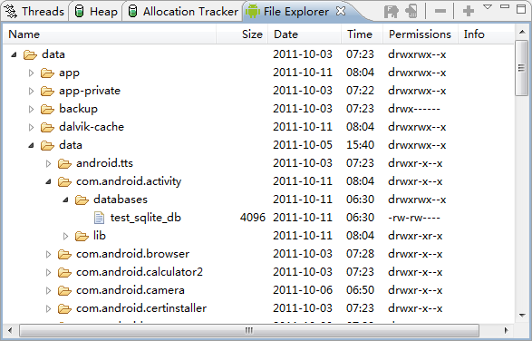
Task: Click the Heap tab icon
Action: click(79, 11)
